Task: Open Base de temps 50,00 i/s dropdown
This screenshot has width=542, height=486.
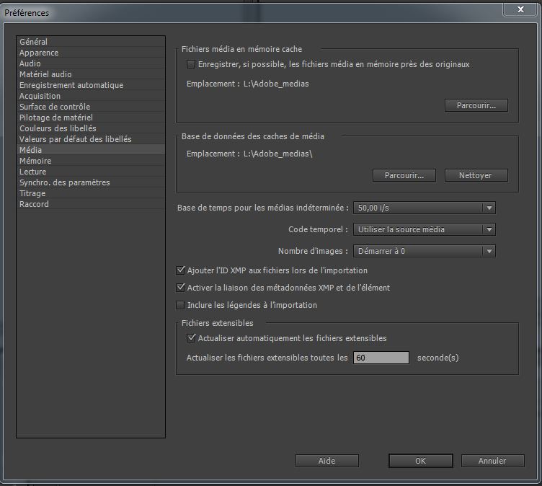Action: (x=425, y=208)
